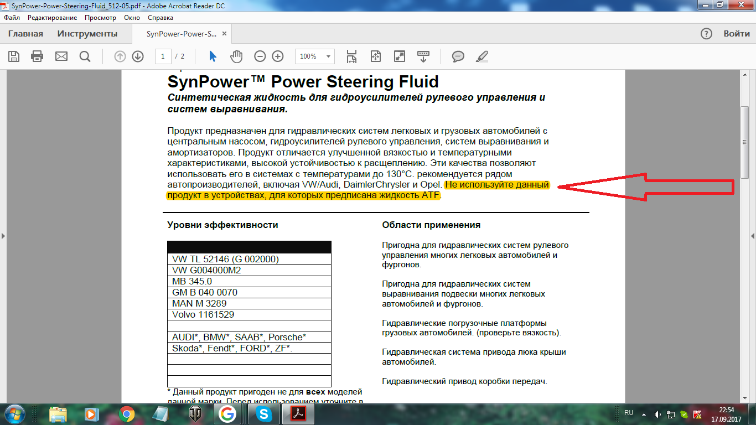The image size is (756, 425).
Task: Go to the previous page using the up arrow
Action: pyautogui.click(x=120, y=56)
